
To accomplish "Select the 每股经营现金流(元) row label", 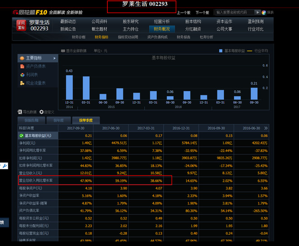I will click(34, 233).
